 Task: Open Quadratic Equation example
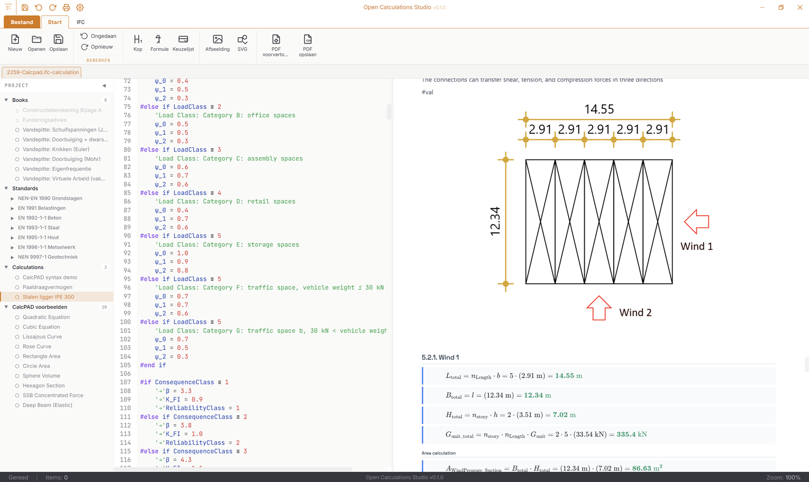tap(57, 317)
